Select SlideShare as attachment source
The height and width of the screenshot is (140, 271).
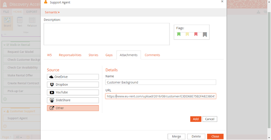(x=73, y=100)
